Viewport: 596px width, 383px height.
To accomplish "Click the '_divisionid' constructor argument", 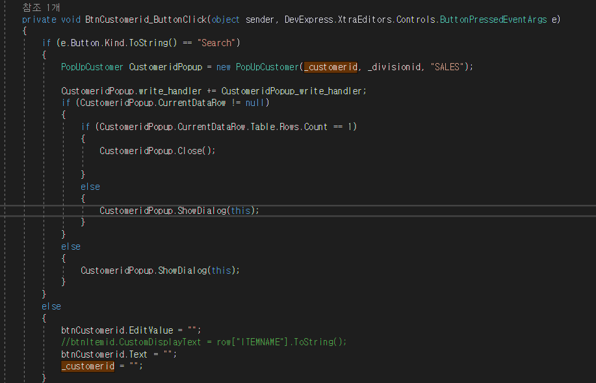I will [x=394, y=67].
